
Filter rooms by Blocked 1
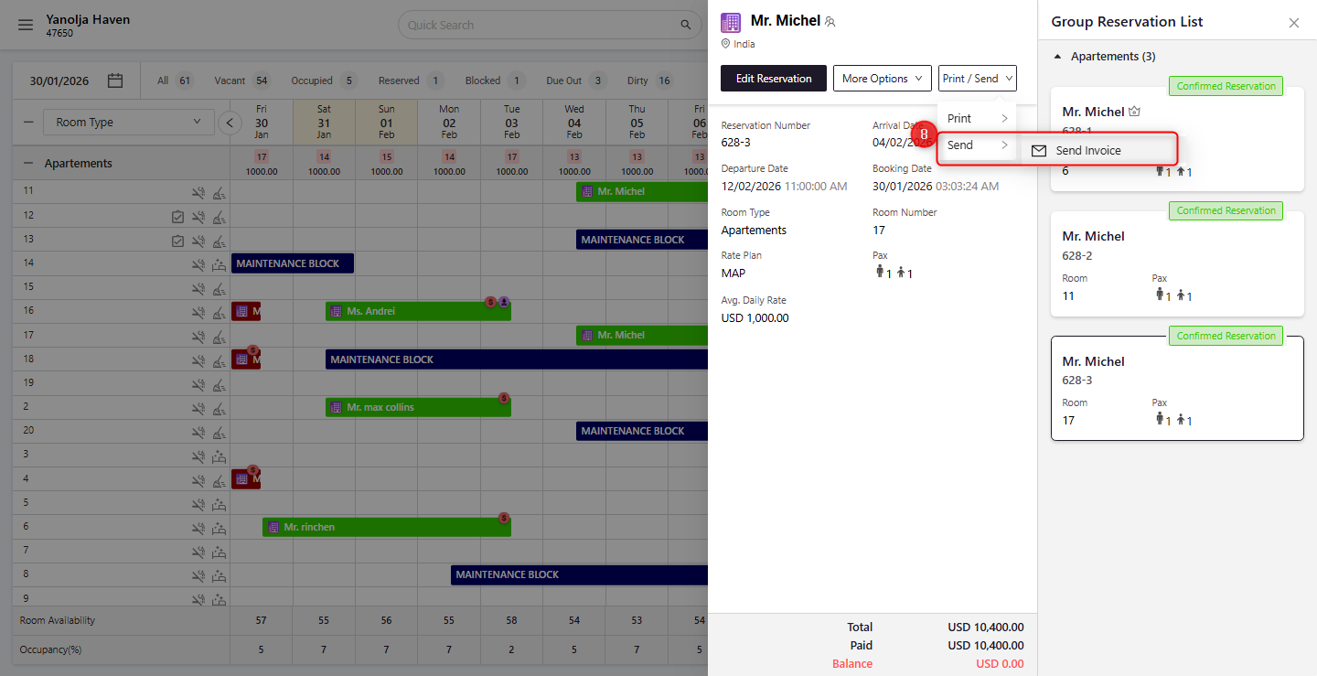point(496,80)
